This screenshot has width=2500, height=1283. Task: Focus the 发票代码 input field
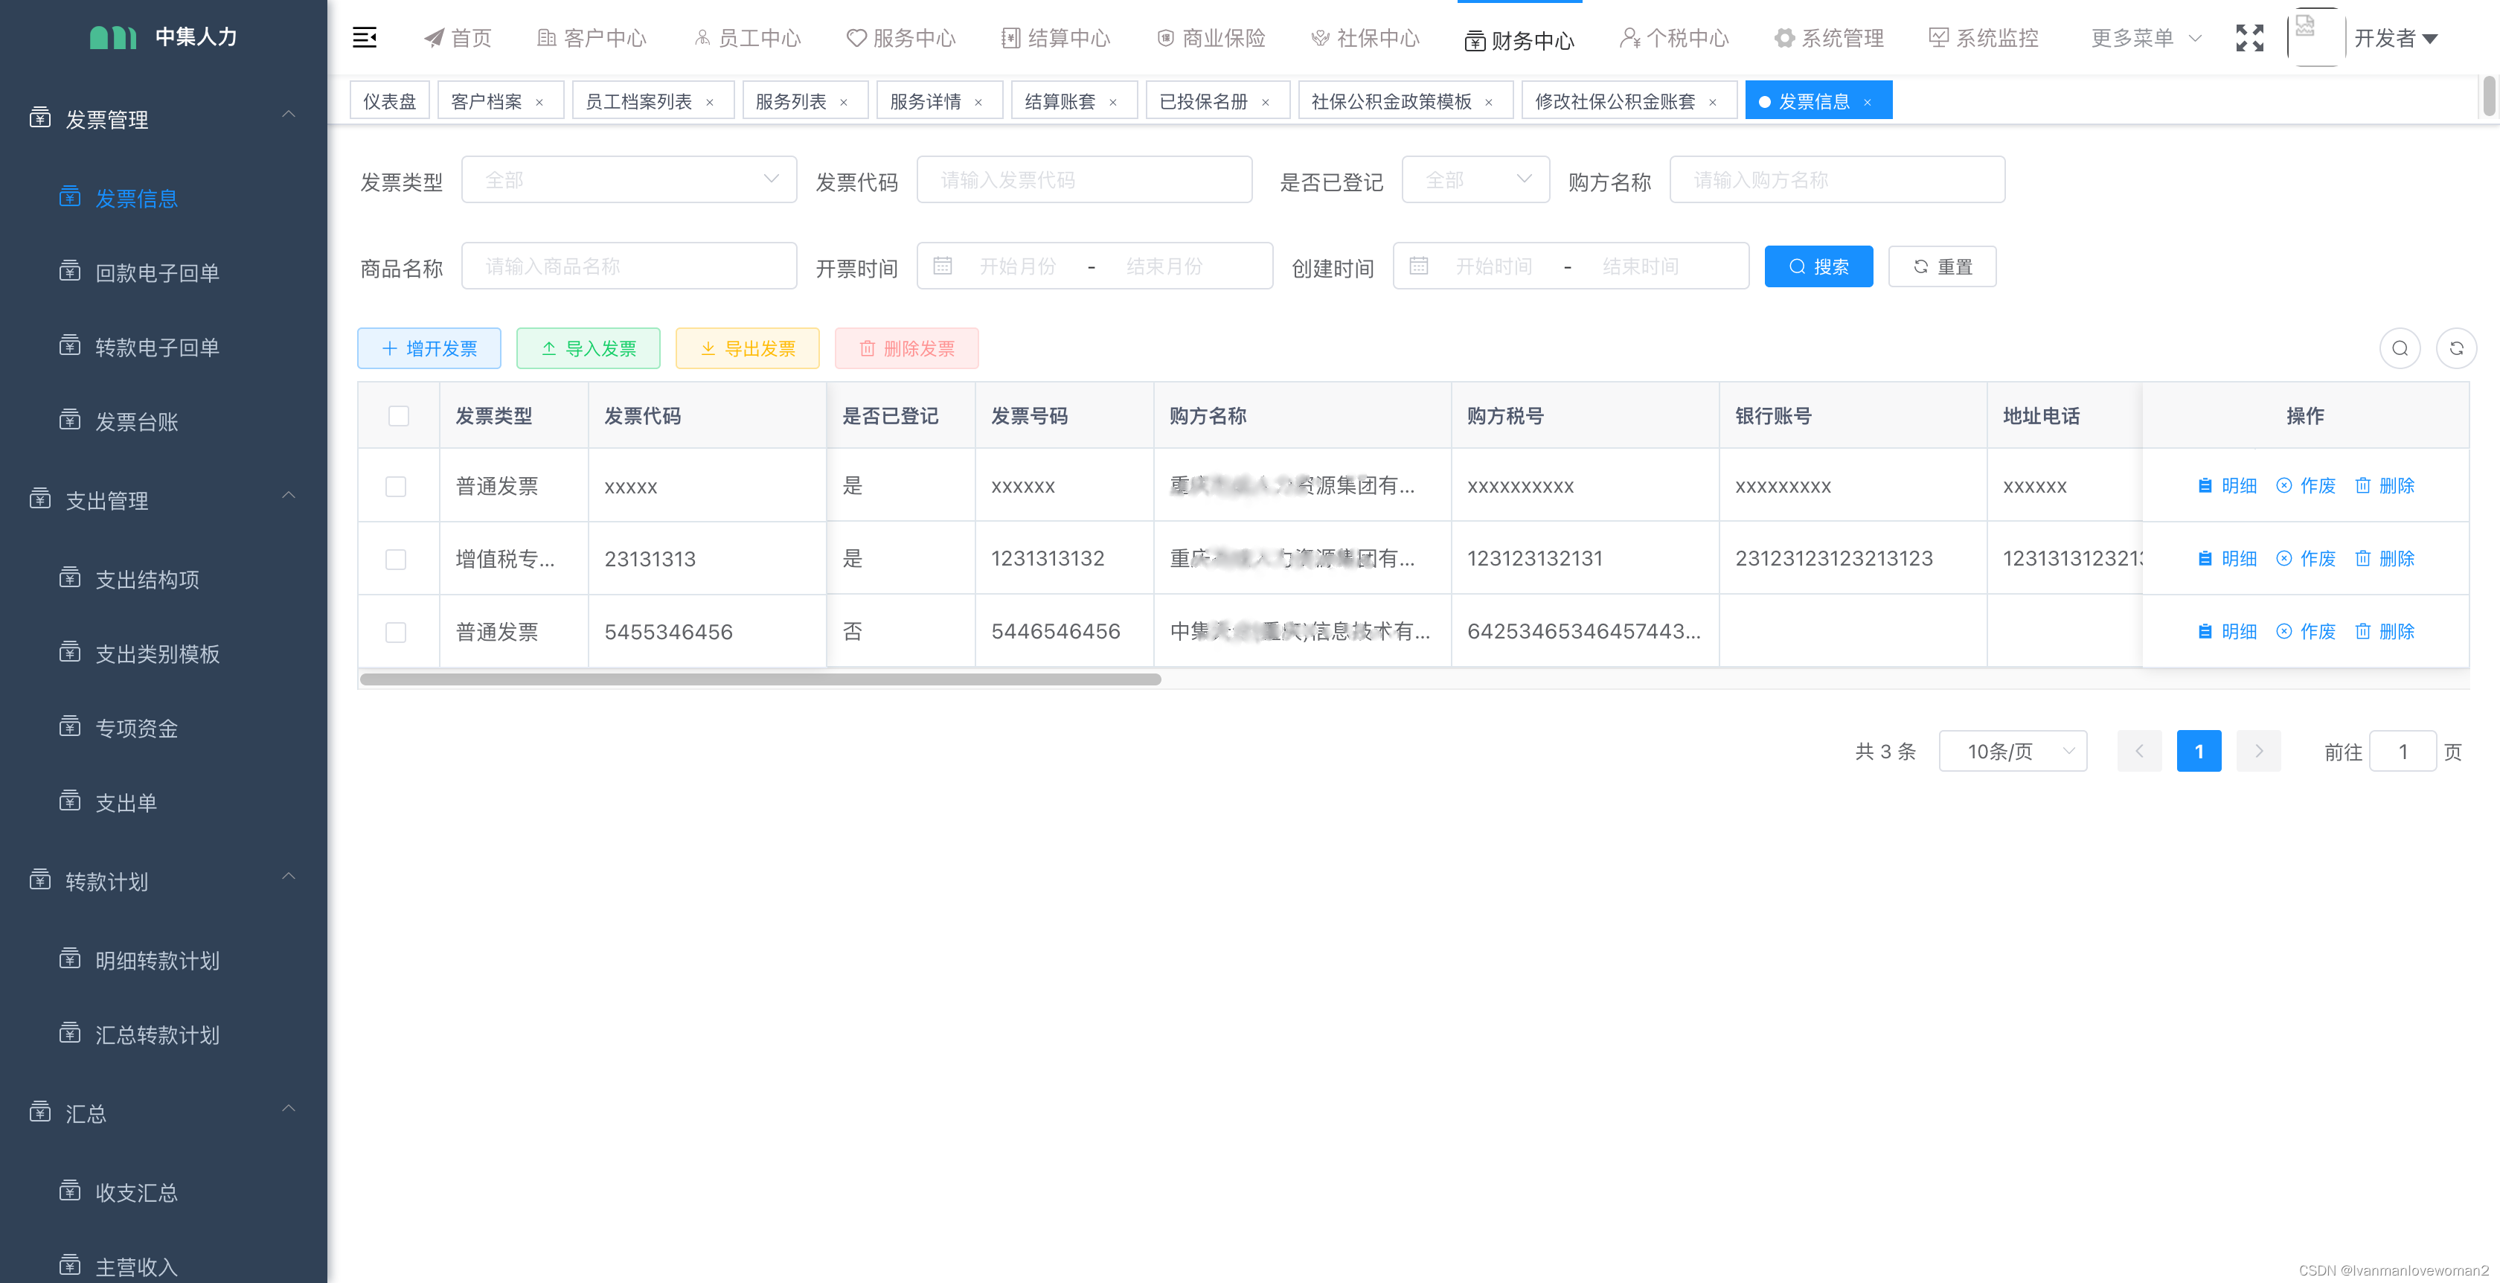(1084, 179)
